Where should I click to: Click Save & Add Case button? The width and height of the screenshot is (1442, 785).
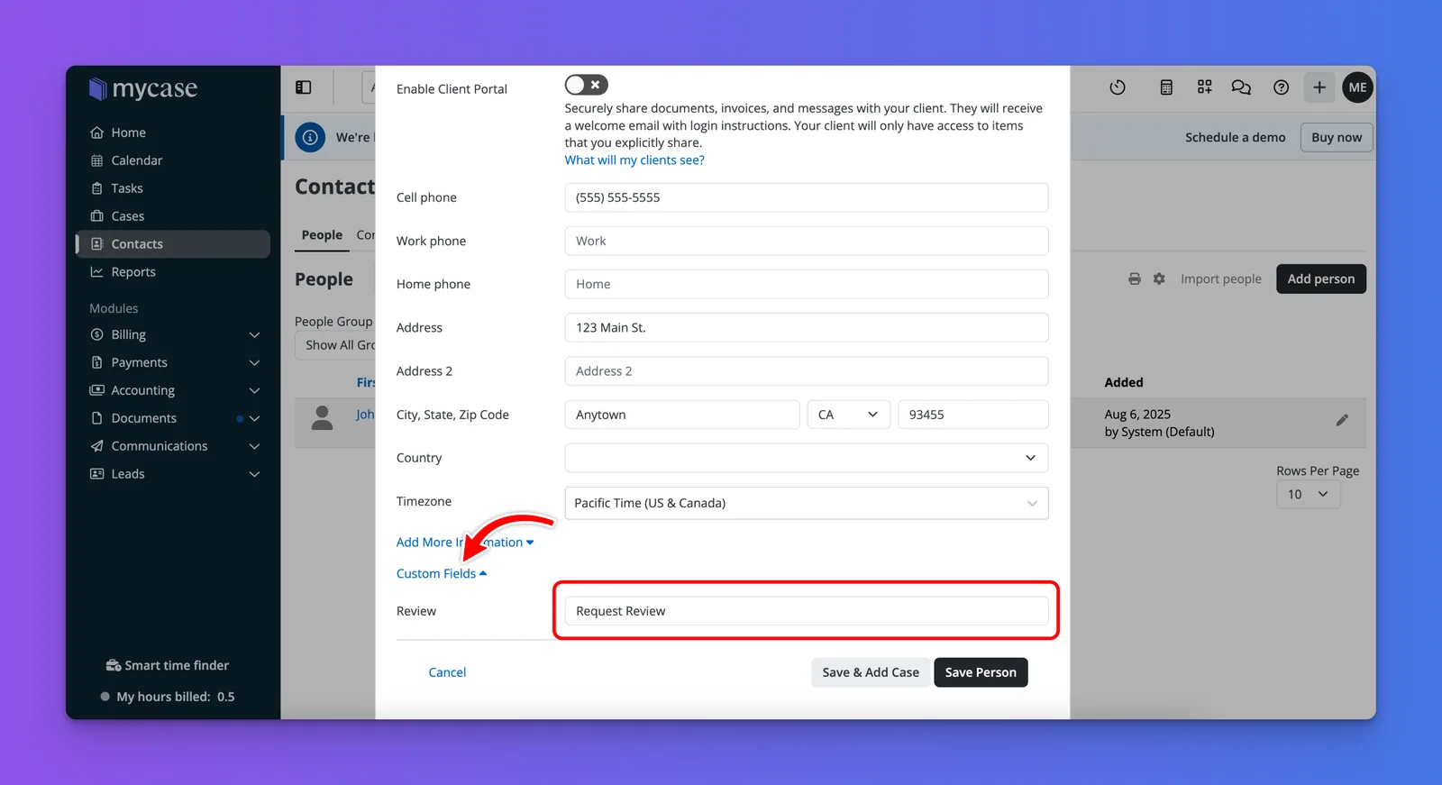coord(871,672)
